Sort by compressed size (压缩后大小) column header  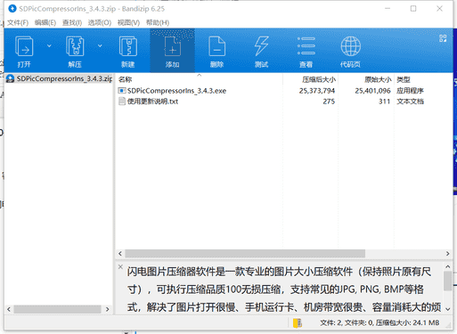319,79
